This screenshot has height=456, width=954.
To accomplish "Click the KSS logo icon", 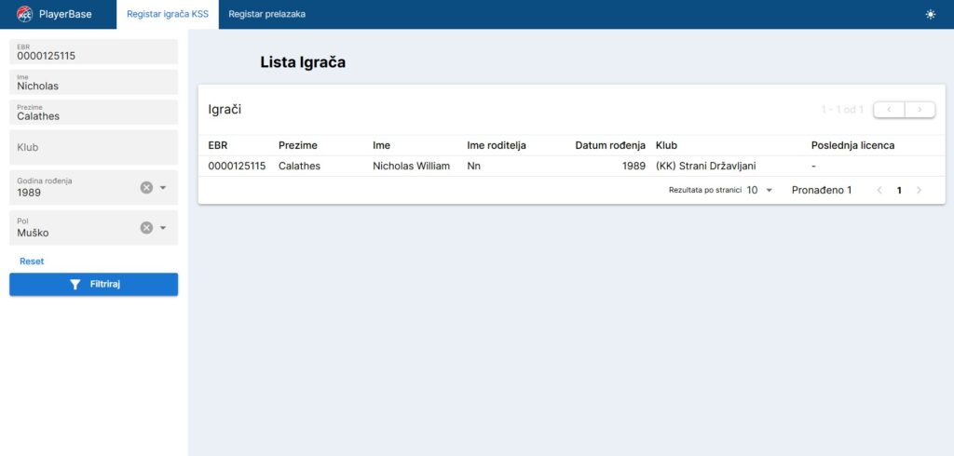I will pos(24,14).
